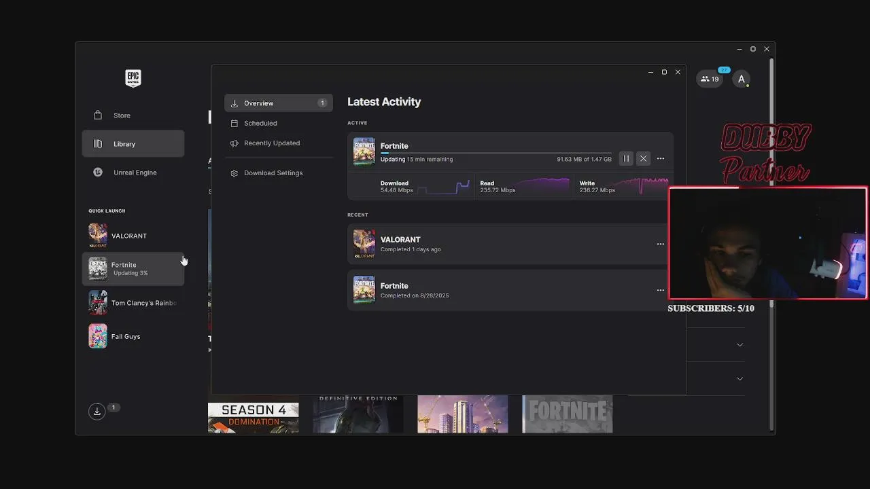Click the Epic Games logo

click(x=133, y=78)
